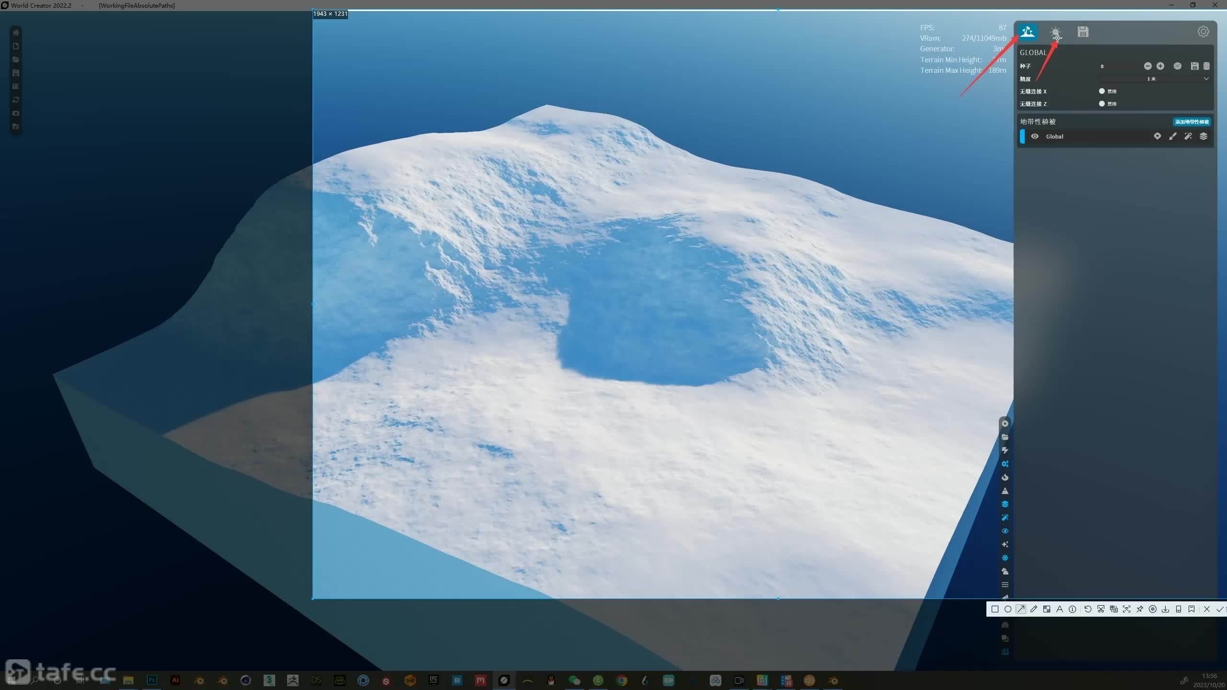Click open folder icon in left sidebar
The height and width of the screenshot is (690, 1227).
(x=16, y=59)
